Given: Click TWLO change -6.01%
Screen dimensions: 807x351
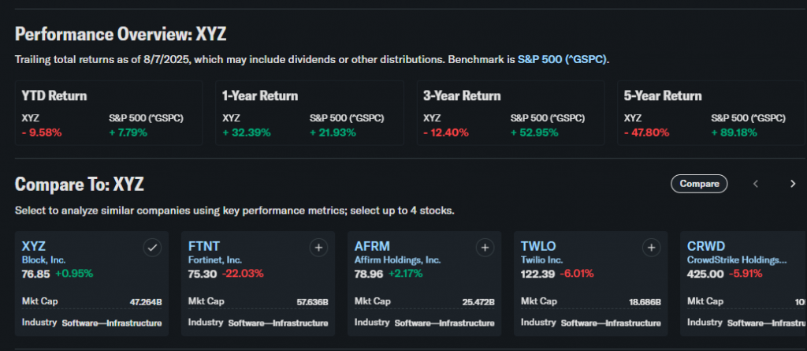Looking at the screenshot, I should (577, 274).
